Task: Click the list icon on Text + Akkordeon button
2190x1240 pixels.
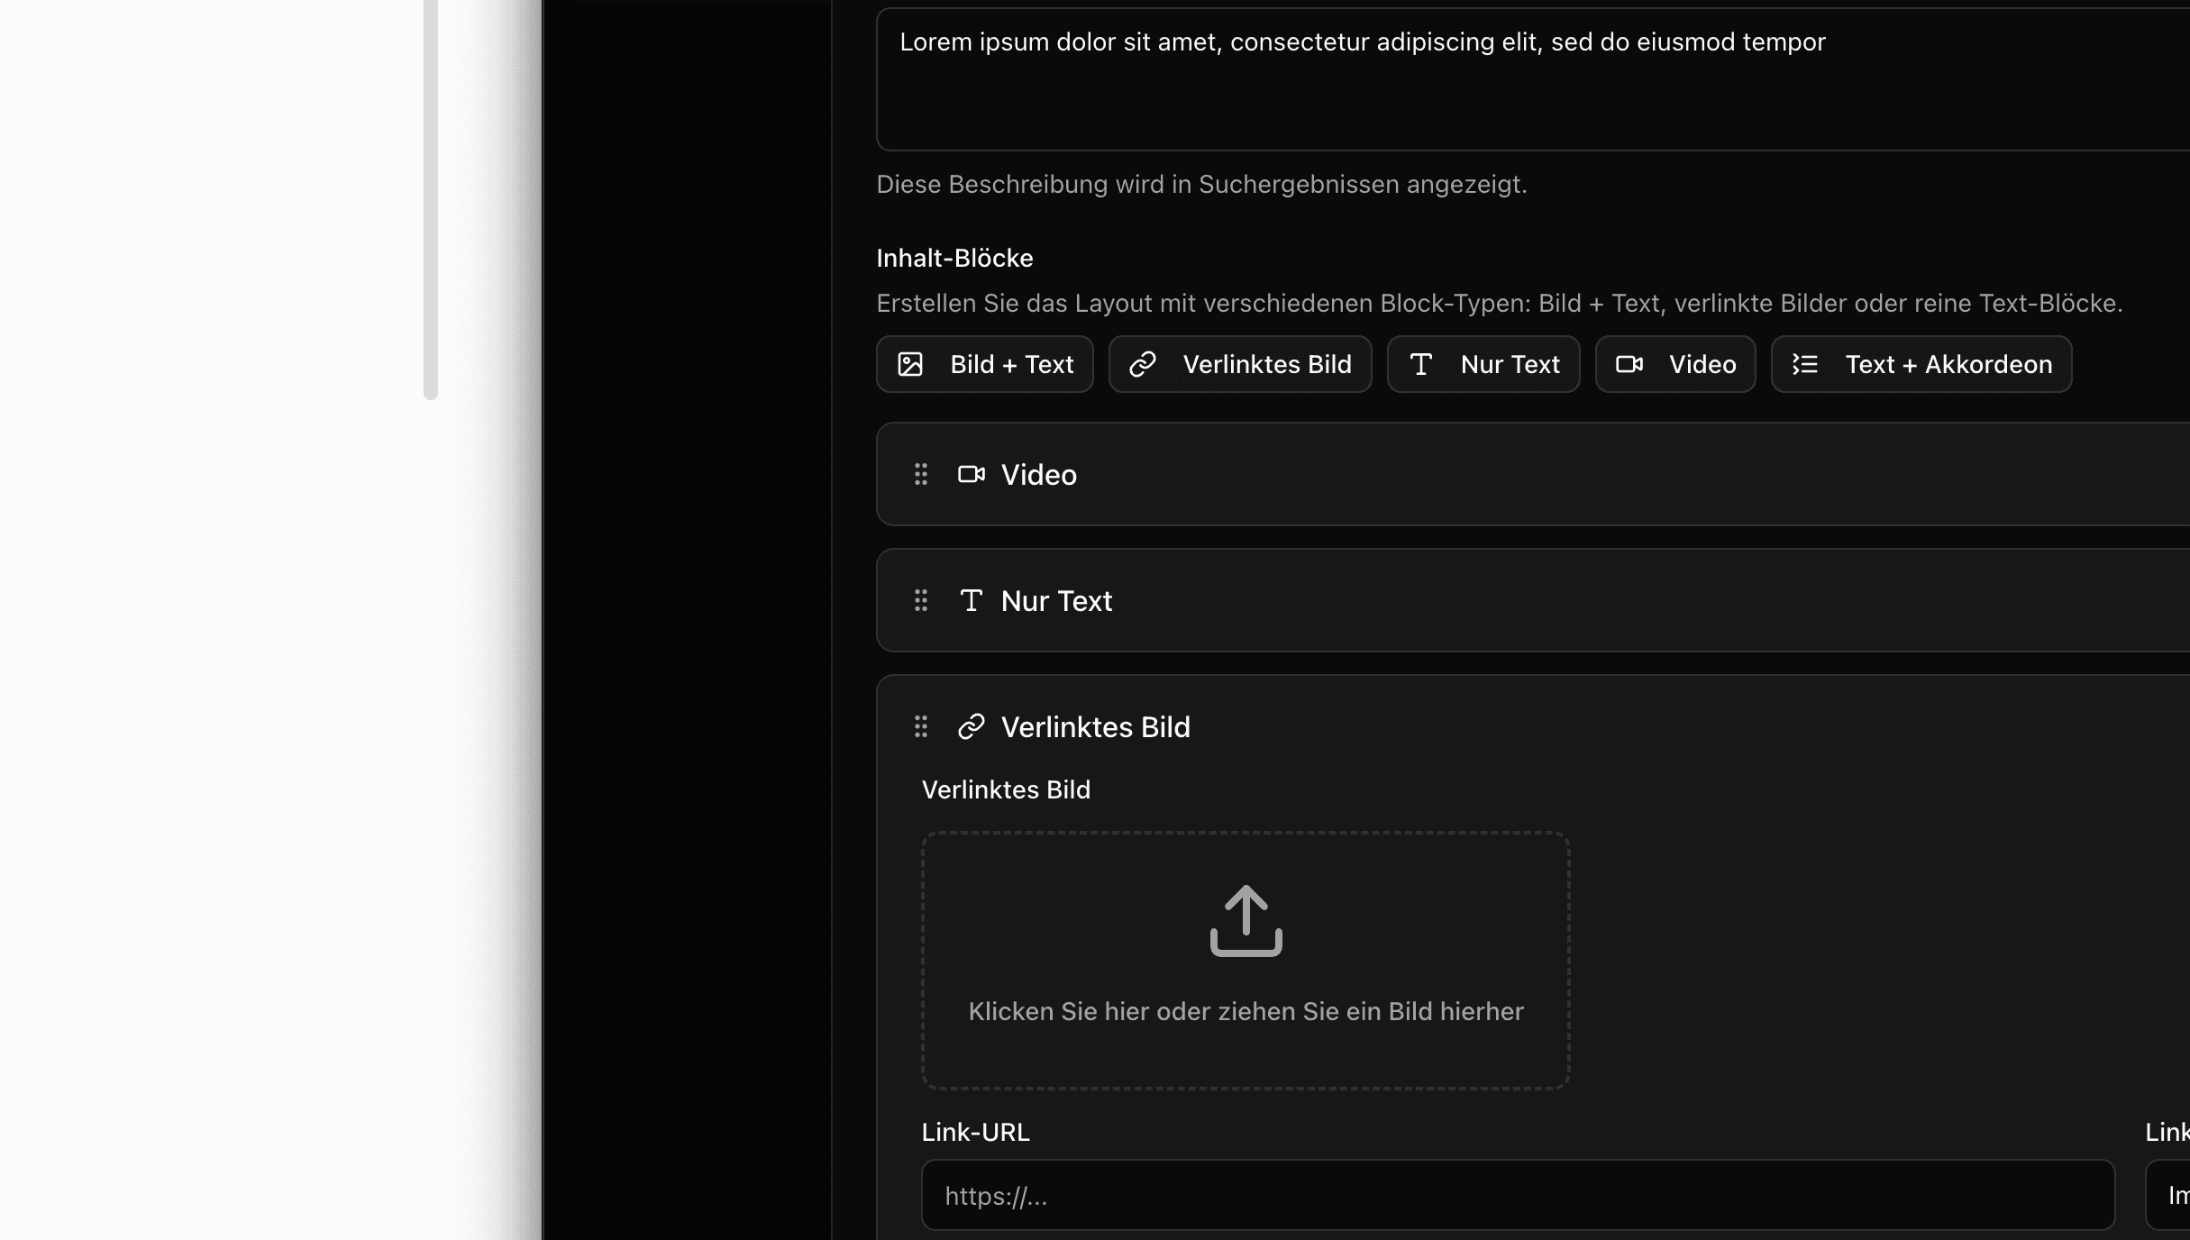Action: point(1805,364)
